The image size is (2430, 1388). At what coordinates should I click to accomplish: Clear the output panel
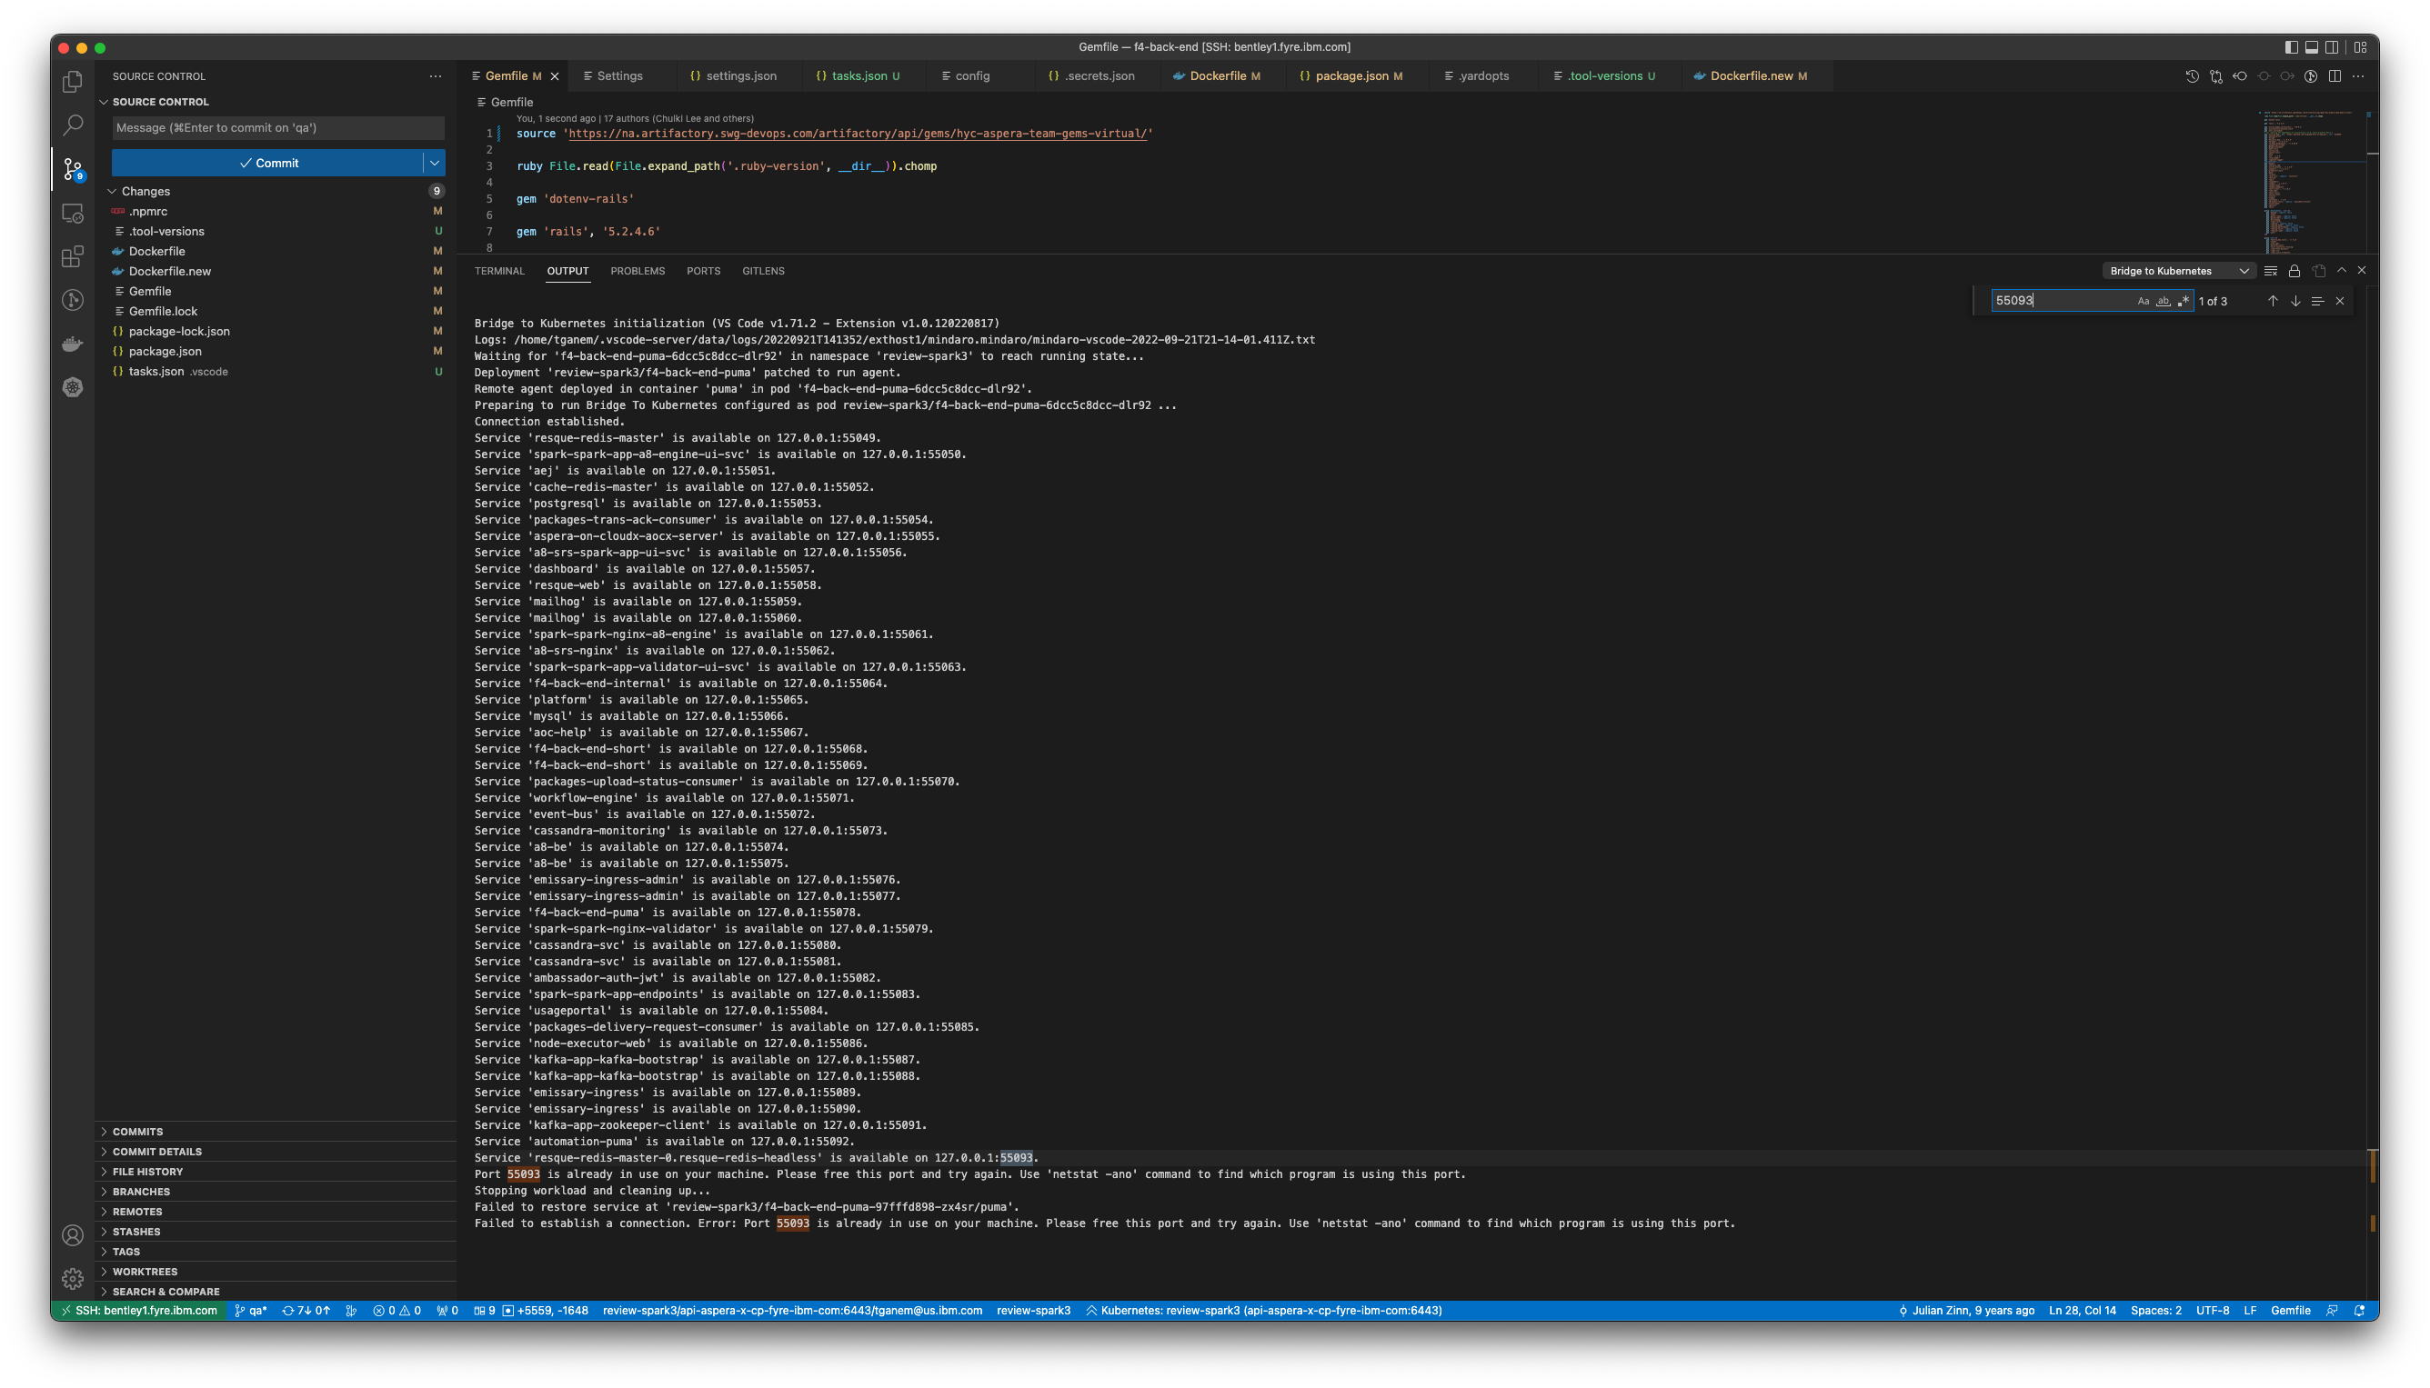tap(2271, 271)
